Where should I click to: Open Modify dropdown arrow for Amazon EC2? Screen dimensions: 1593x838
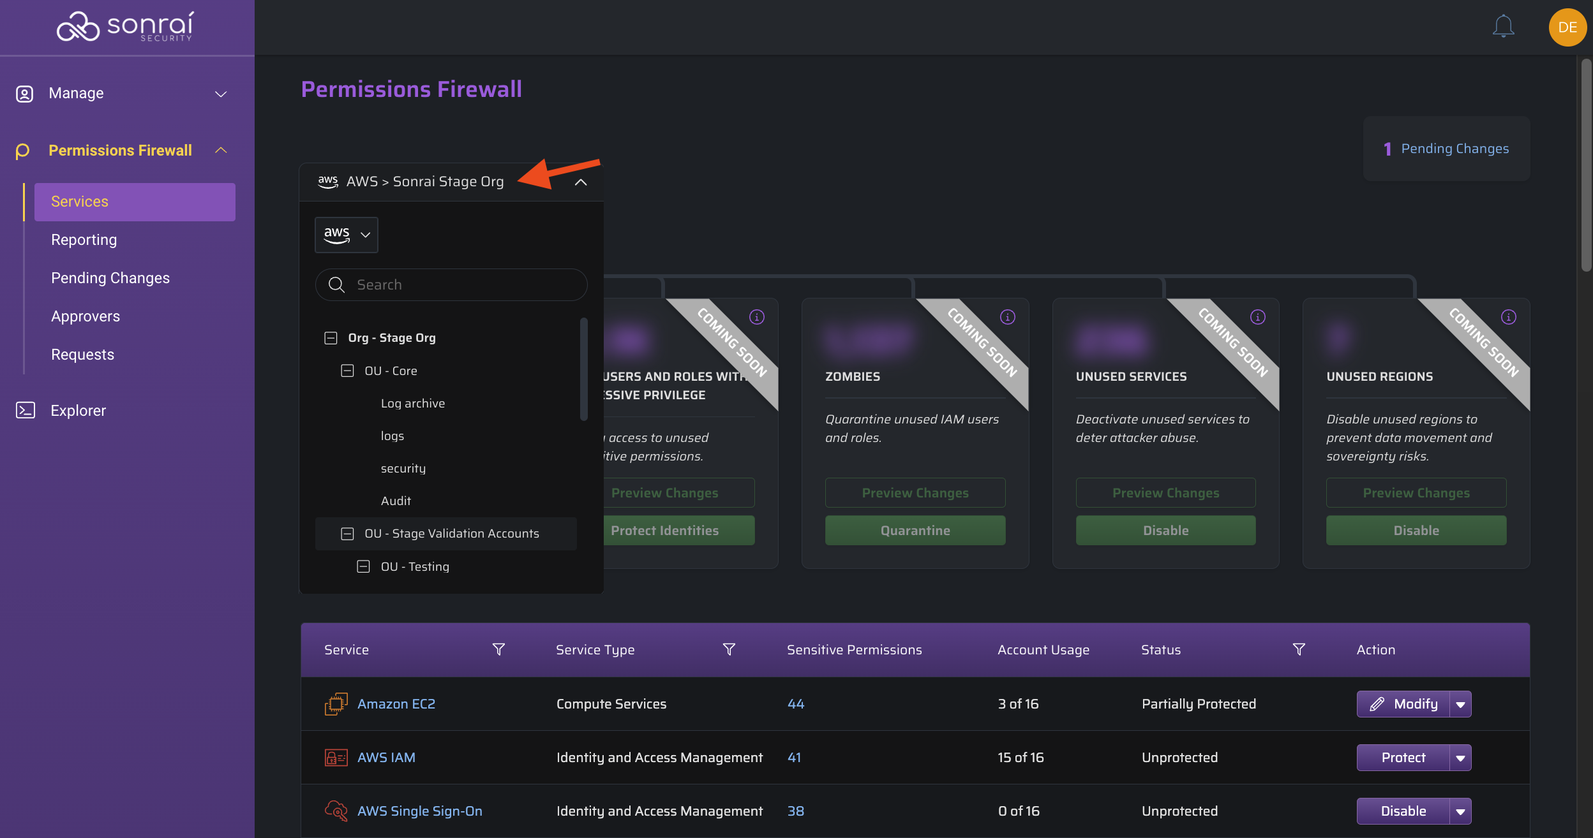pyautogui.click(x=1460, y=704)
